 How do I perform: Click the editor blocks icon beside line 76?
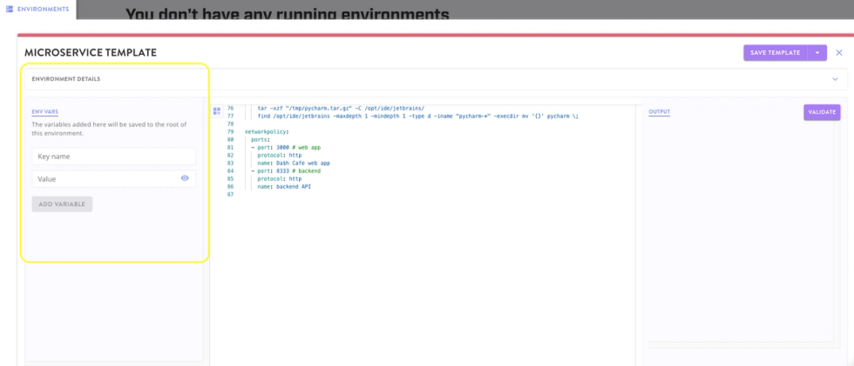coord(217,111)
